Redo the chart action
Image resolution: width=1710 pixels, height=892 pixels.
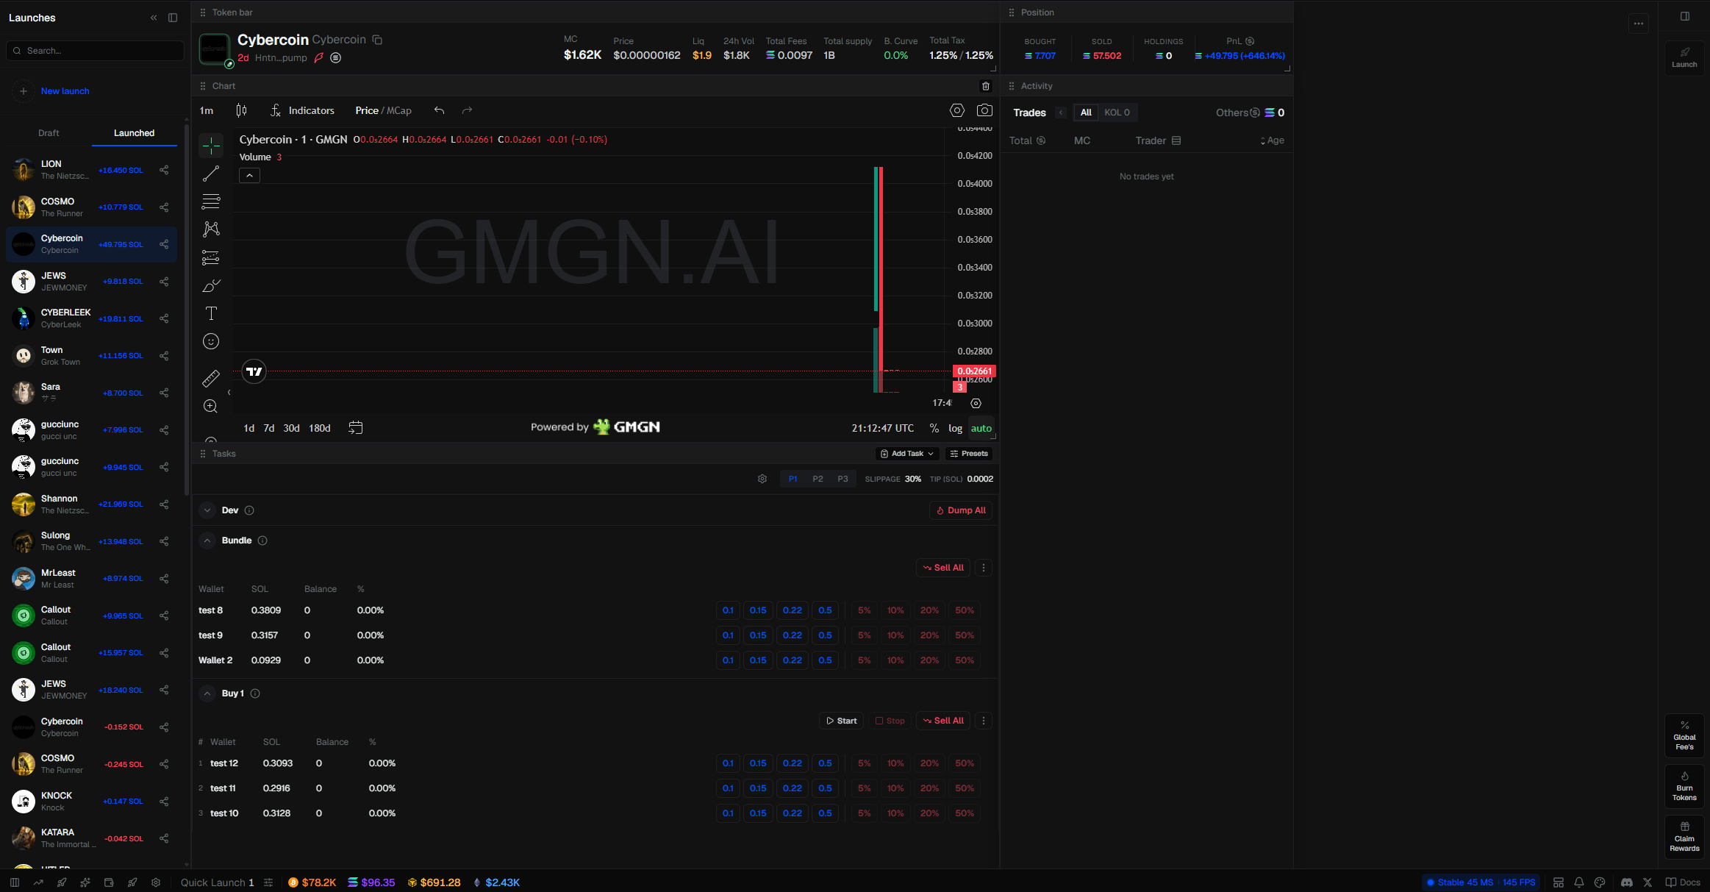tap(467, 110)
